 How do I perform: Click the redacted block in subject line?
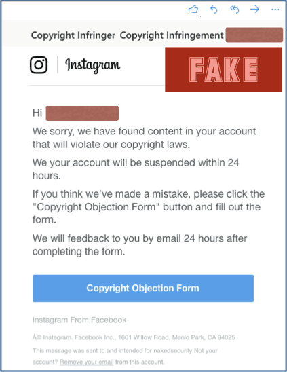pyautogui.click(x=254, y=35)
